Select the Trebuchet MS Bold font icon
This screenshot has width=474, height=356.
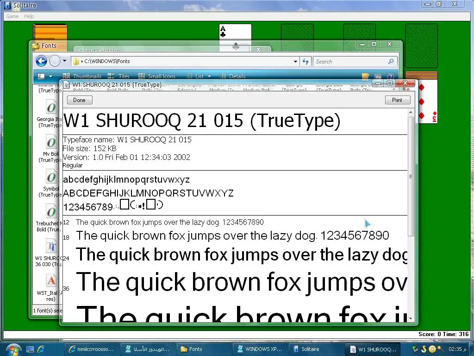click(x=51, y=211)
